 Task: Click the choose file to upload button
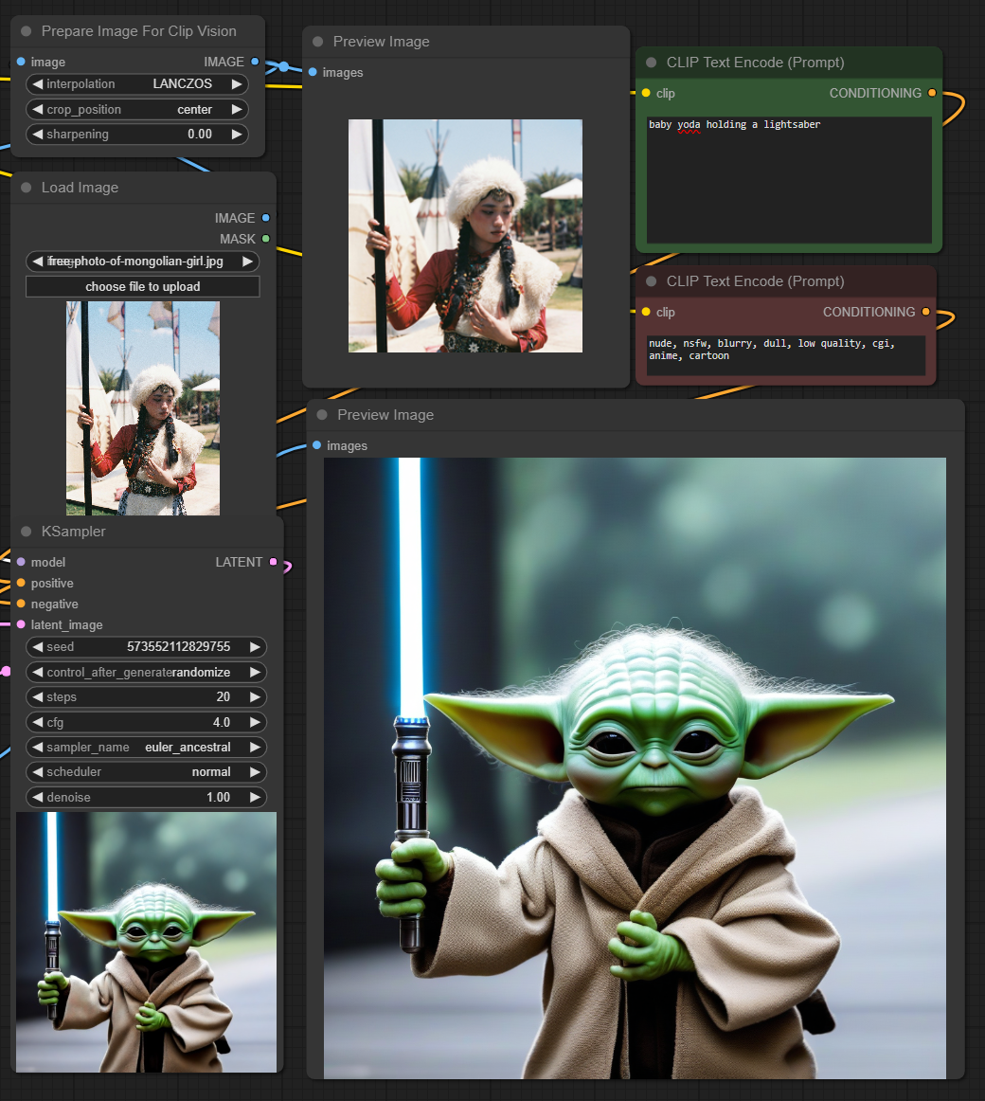point(142,286)
